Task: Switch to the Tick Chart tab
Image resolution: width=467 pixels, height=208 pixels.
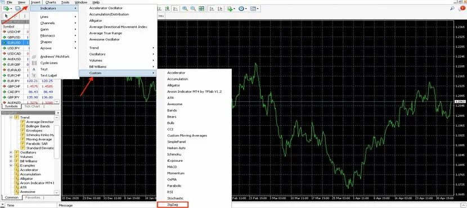Action: 32,106
